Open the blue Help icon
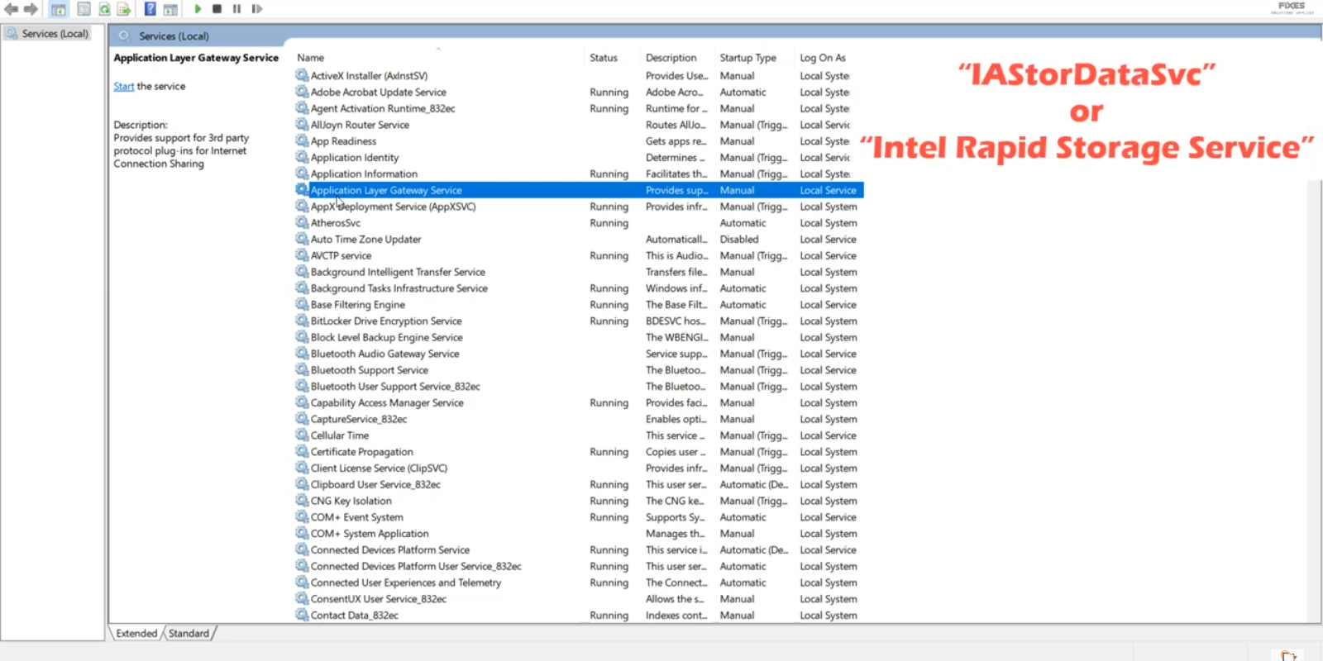The image size is (1323, 661). pyautogui.click(x=150, y=9)
